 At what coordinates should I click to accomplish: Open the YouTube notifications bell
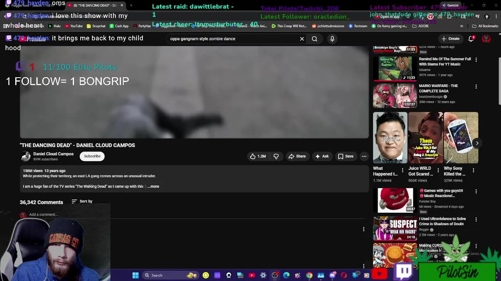(471, 39)
